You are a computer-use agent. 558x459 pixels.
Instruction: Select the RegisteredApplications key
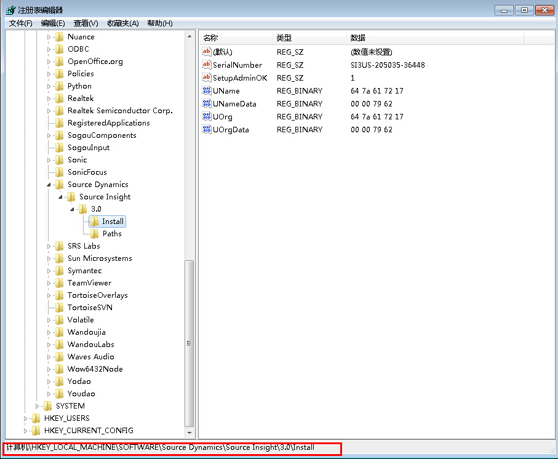tap(108, 123)
